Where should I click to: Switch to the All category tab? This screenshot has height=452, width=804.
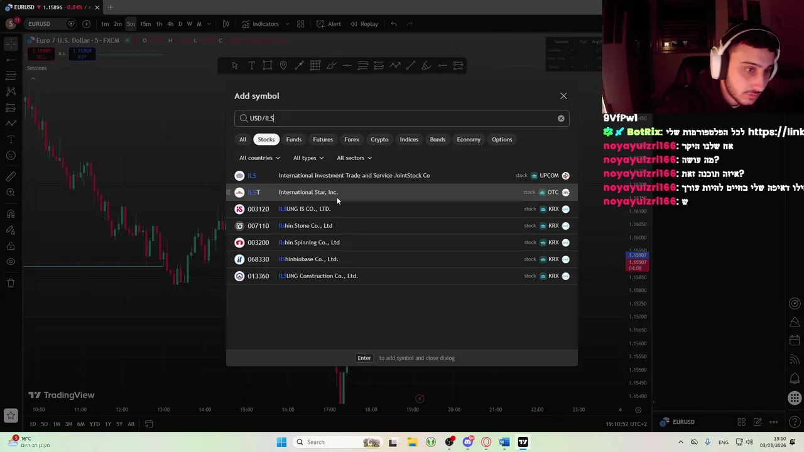point(242,139)
